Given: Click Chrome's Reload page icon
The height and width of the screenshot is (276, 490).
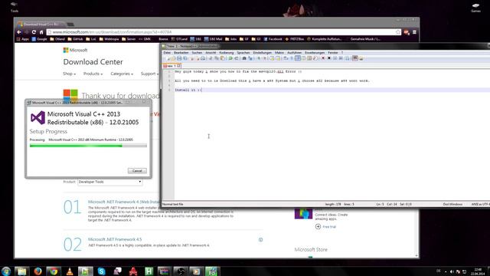Looking at the screenshot, I should tap(34, 32).
